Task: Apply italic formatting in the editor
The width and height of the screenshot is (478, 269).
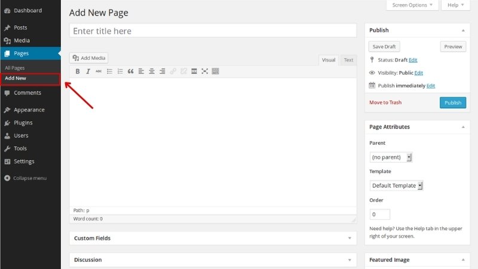Action: pyautogui.click(x=88, y=71)
